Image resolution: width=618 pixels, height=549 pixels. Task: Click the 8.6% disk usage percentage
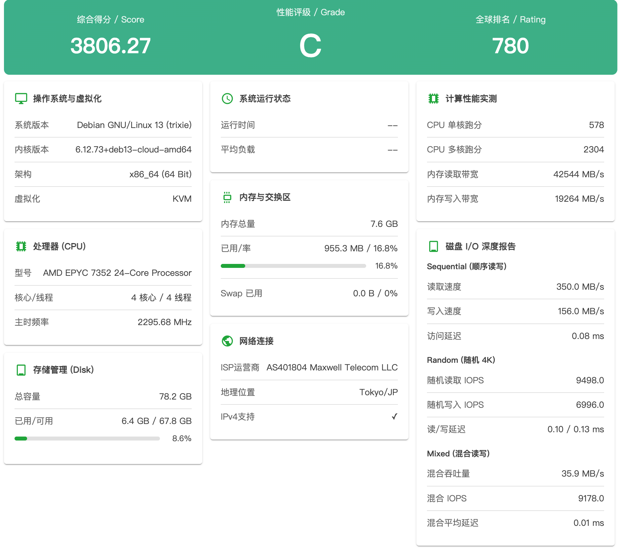coord(182,439)
